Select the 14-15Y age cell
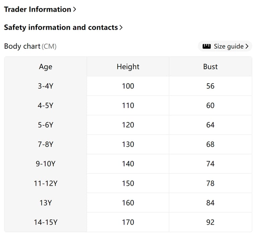 click(x=46, y=222)
